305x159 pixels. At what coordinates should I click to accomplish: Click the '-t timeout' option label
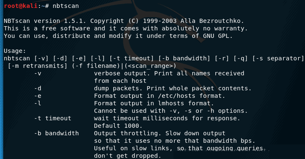(x=53, y=118)
